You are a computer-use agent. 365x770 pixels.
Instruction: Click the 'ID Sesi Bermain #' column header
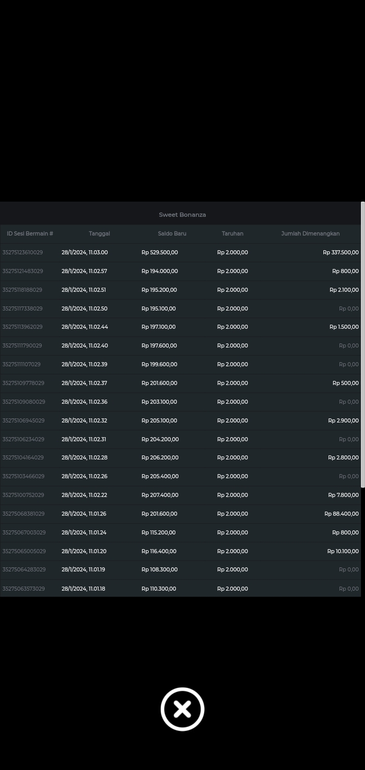(x=30, y=234)
